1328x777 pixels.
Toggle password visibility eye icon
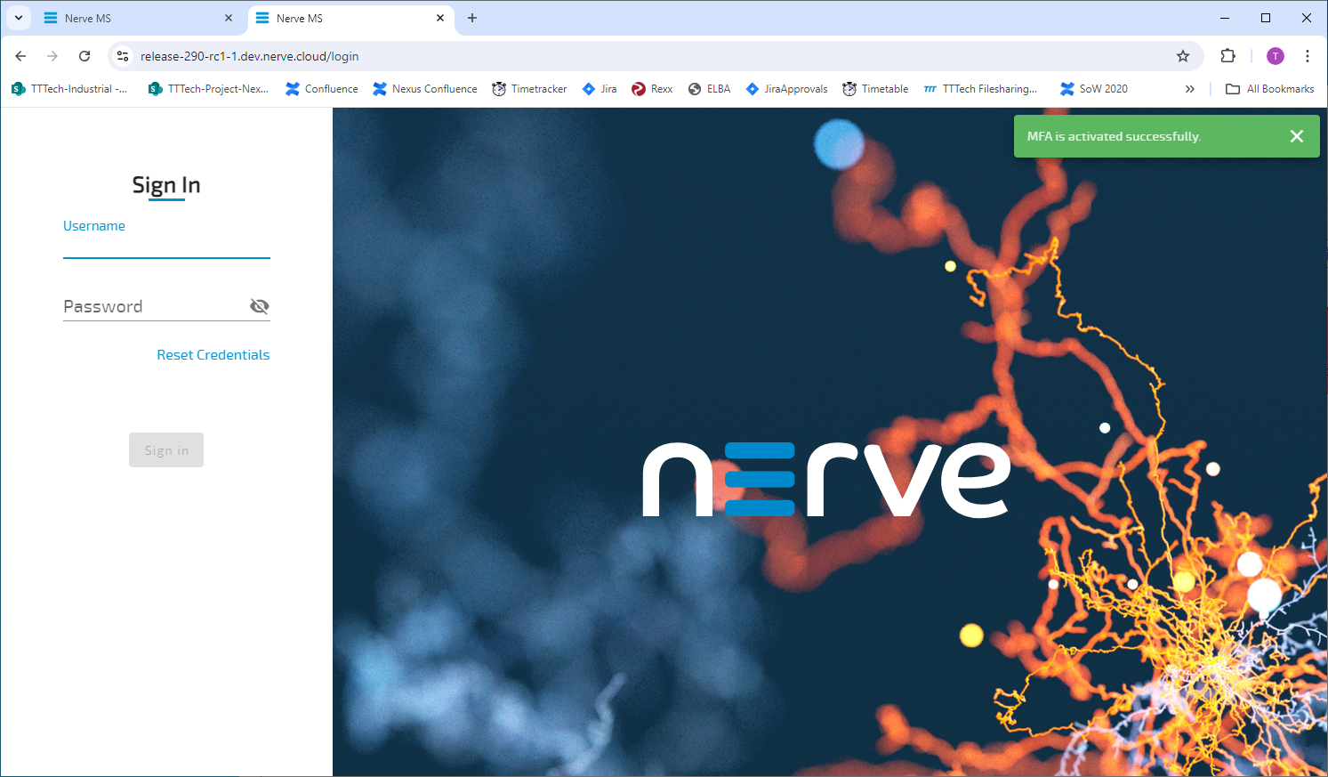click(259, 306)
